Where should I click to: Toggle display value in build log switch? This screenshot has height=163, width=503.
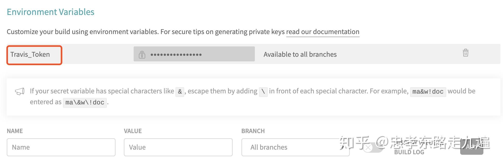(x=372, y=148)
